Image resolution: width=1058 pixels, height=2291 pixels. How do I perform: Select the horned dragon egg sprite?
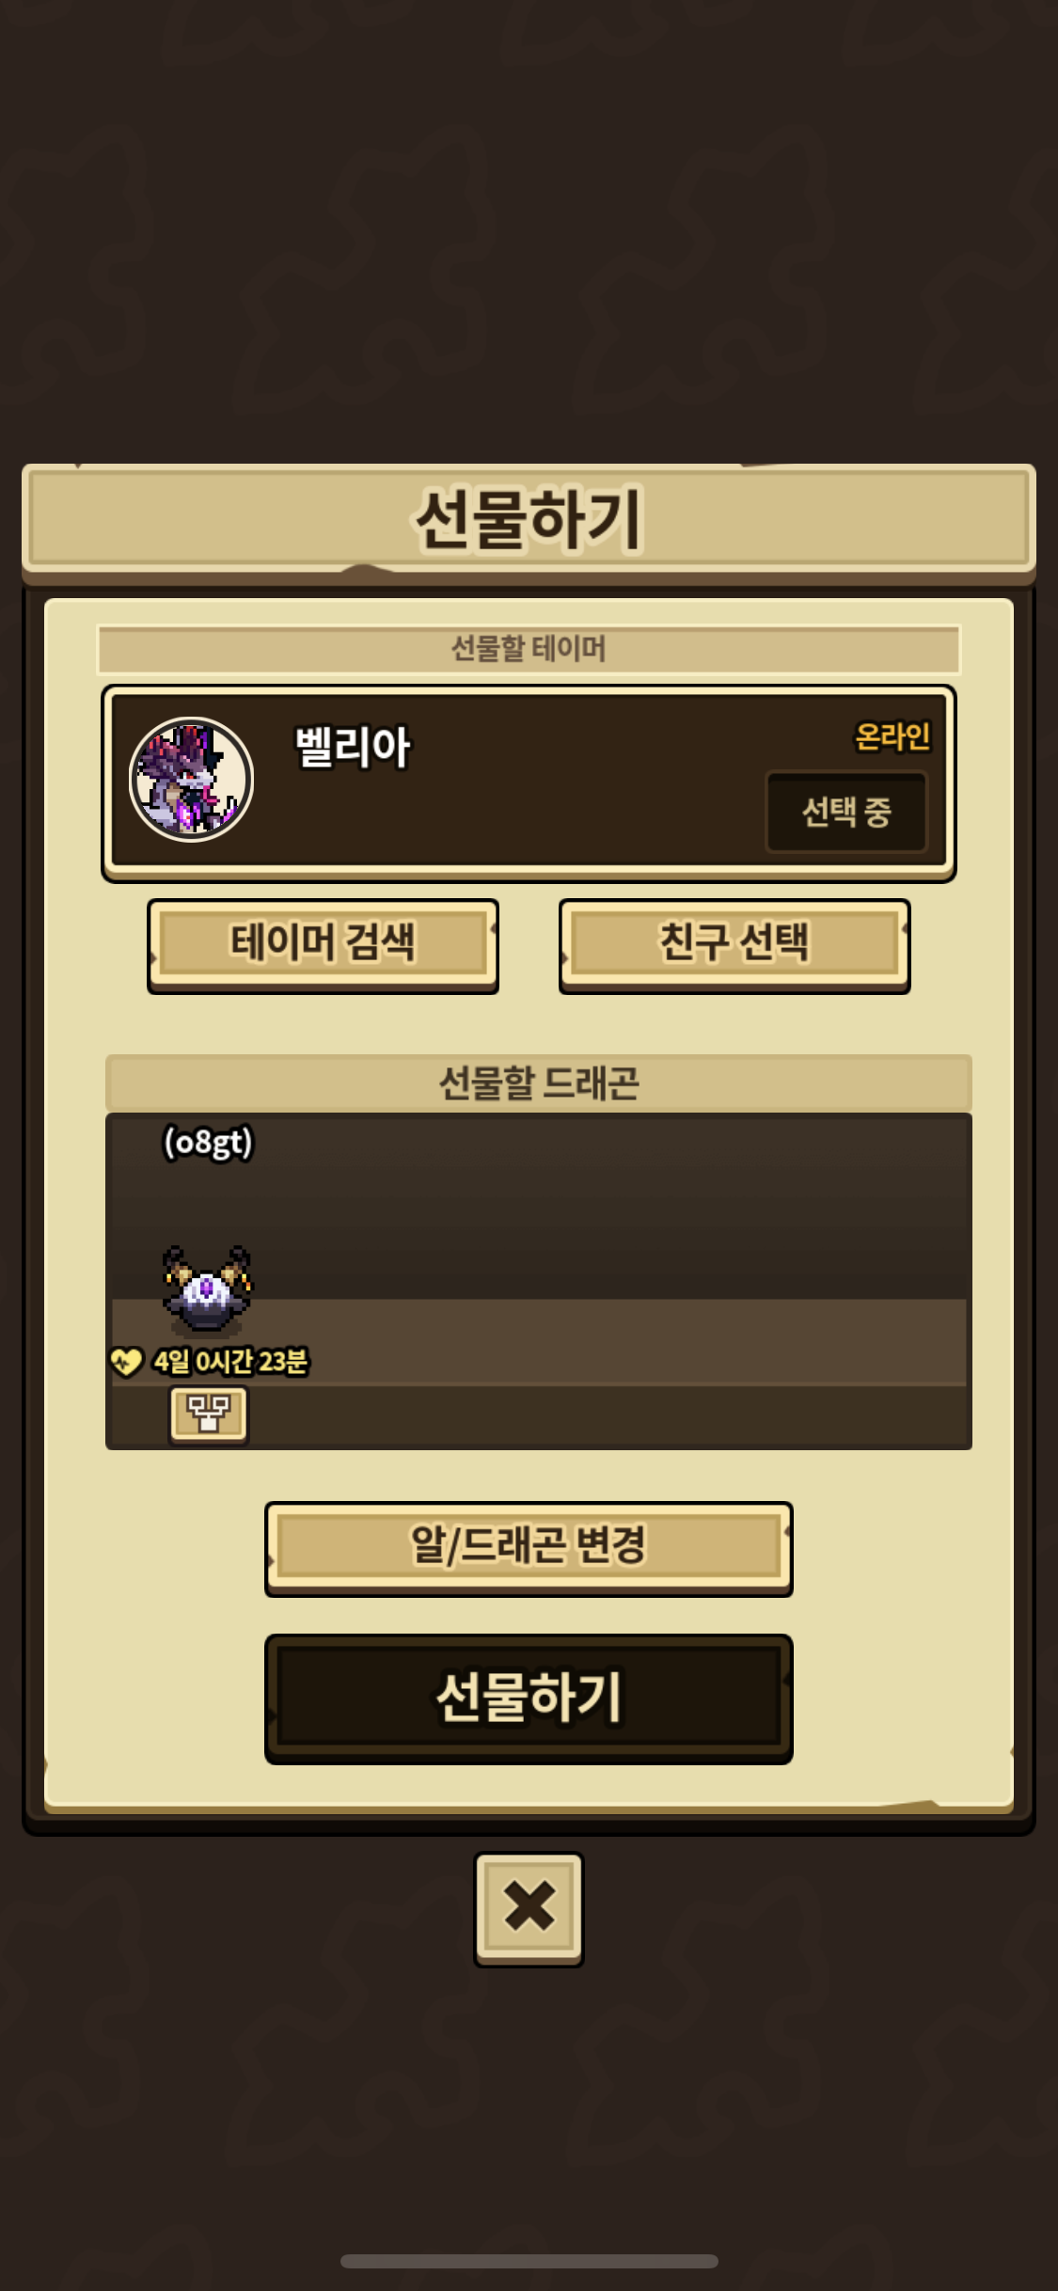(207, 1288)
